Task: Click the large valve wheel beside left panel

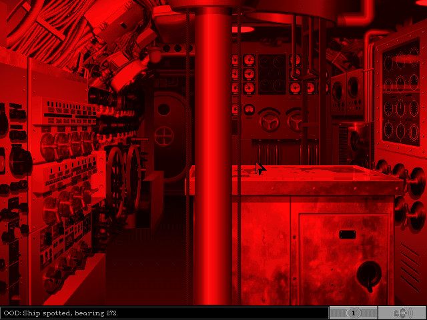Action: [115, 182]
